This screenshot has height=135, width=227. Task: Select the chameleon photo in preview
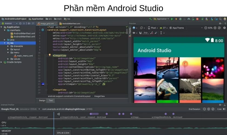point(168,89)
